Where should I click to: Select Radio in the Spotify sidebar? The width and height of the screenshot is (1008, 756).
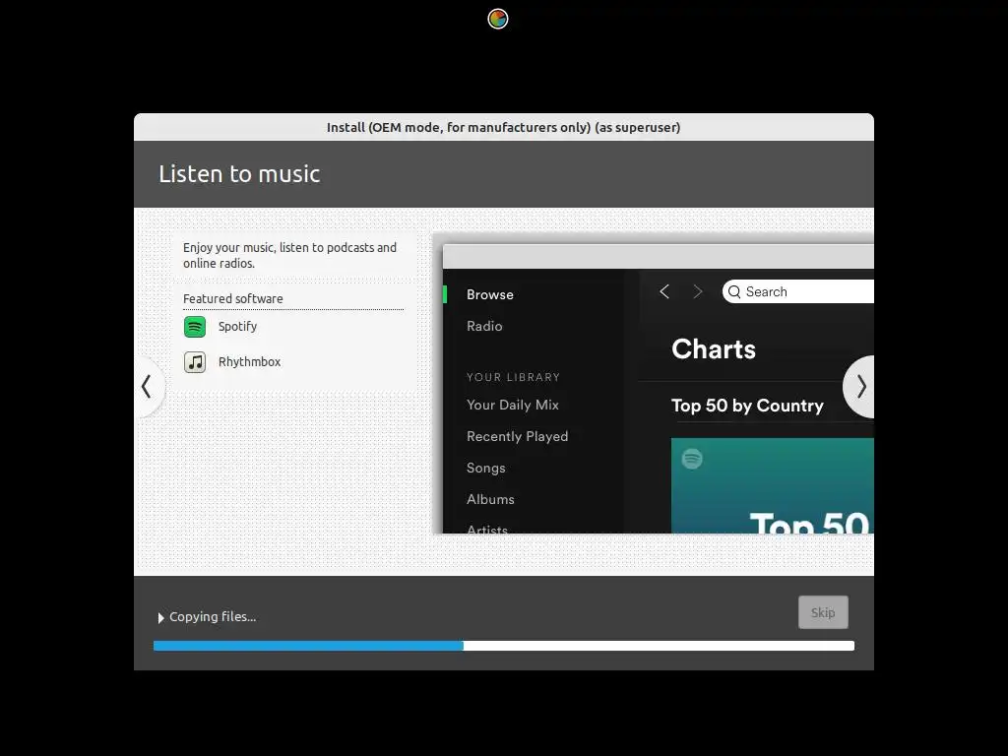484,326
